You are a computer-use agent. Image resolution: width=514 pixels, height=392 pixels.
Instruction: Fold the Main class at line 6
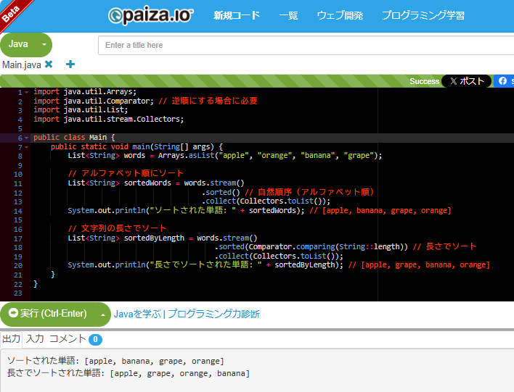[27, 138]
